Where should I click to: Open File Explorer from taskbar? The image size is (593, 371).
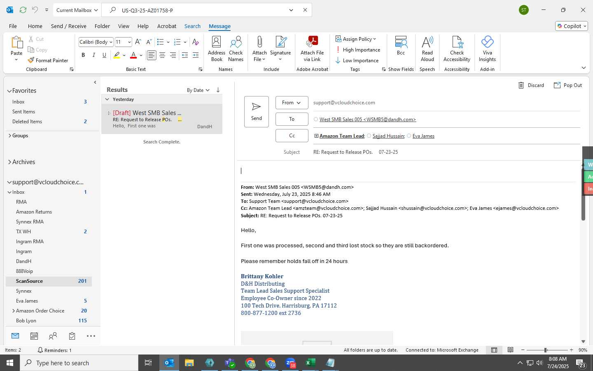point(189,363)
